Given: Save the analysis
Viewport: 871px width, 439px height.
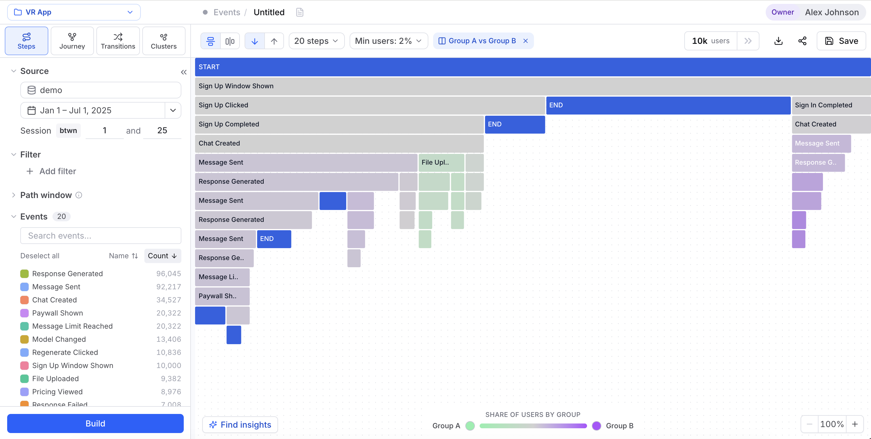Looking at the screenshot, I should point(841,41).
